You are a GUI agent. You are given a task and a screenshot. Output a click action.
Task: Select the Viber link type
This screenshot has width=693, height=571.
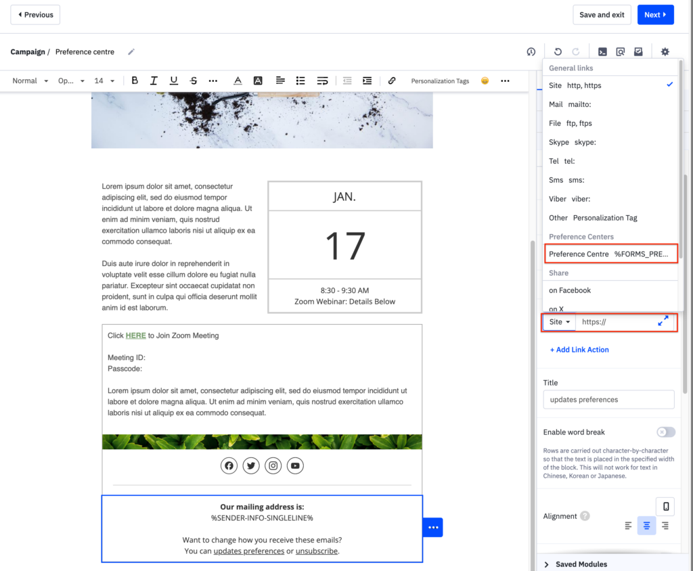(x=610, y=199)
